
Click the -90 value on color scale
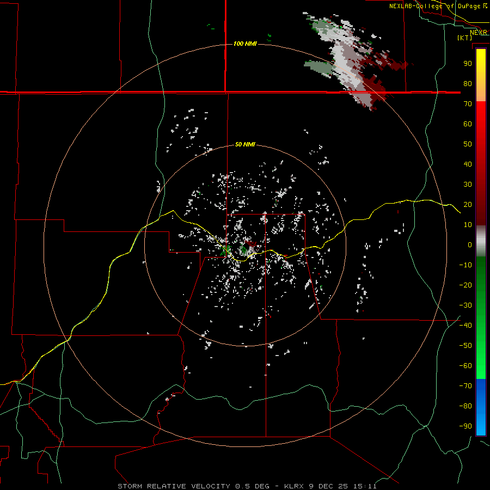pyautogui.click(x=465, y=426)
